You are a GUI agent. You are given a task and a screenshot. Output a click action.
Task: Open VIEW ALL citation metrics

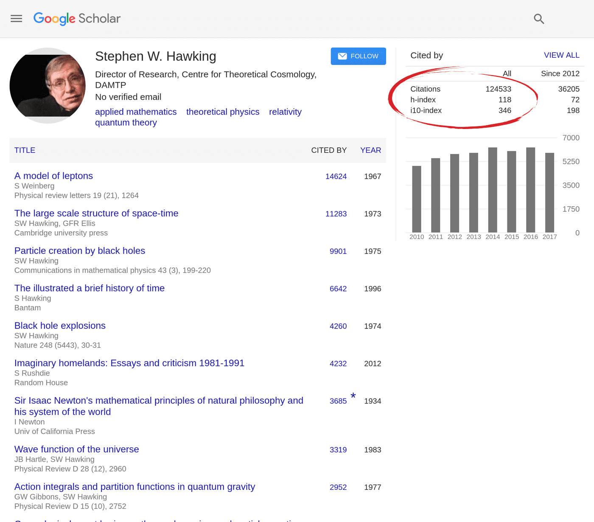561,55
